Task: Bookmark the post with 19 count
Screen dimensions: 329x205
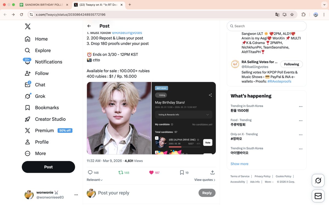Action: 184,172
